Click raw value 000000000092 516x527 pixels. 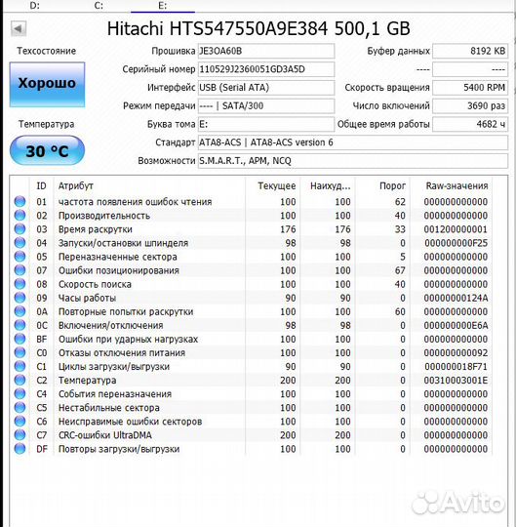tap(456, 353)
